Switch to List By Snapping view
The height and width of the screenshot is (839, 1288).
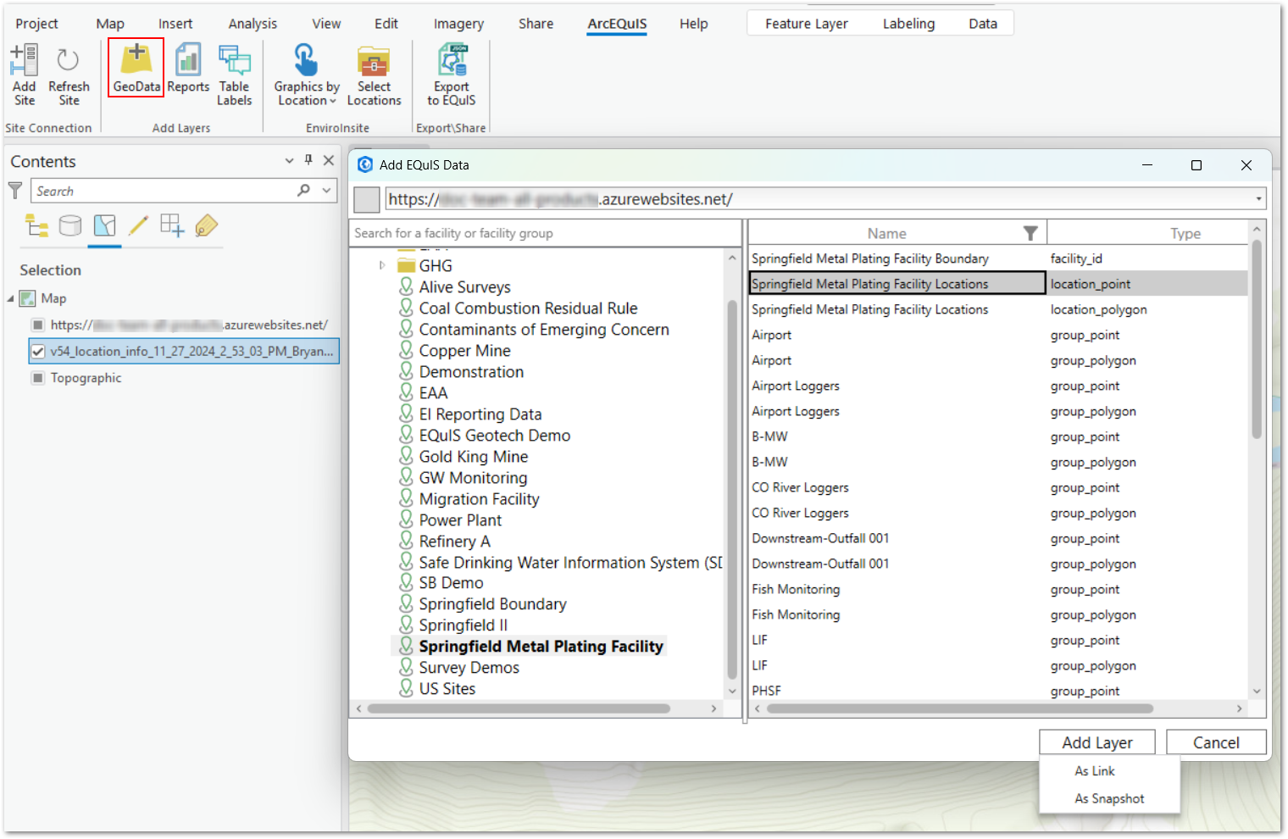click(x=172, y=225)
